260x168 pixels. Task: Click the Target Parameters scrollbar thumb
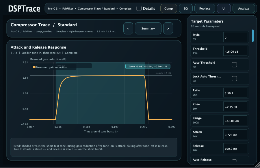[x=253, y=36]
